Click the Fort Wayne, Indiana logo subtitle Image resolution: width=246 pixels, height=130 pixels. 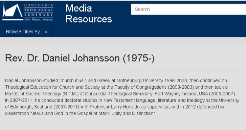38,19
